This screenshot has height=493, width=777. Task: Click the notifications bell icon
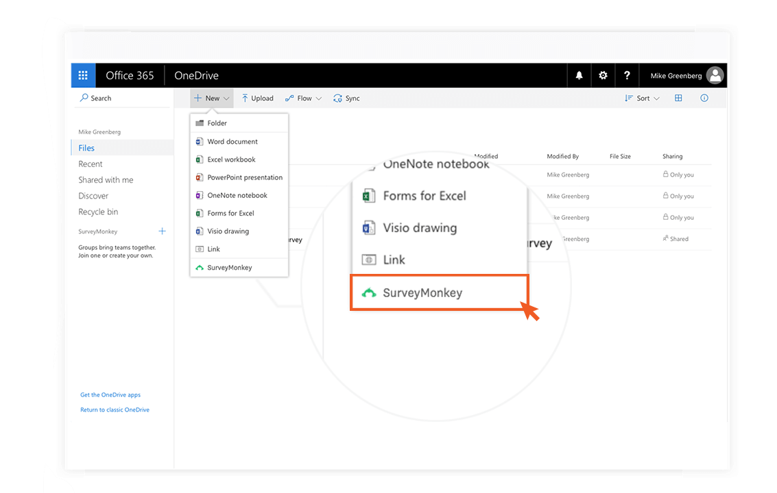579,75
